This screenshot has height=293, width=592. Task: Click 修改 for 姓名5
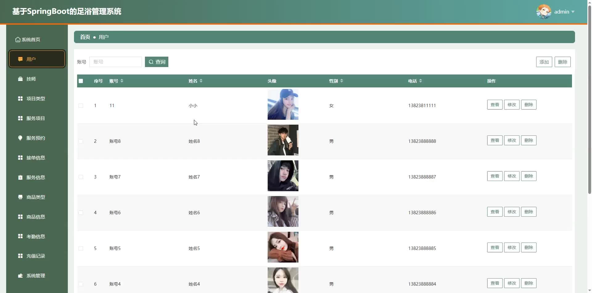(x=512, y=247)
